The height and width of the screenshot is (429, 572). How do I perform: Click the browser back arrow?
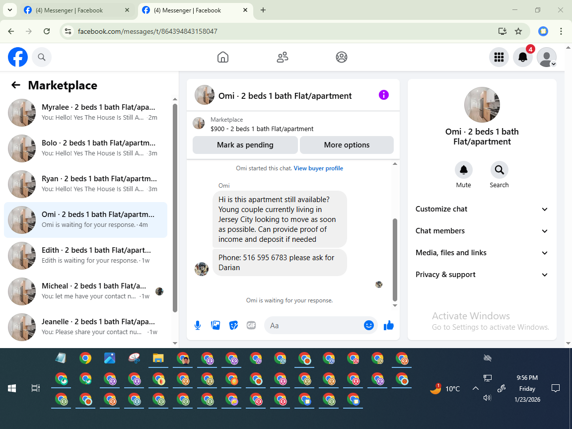(x=11, y=31)
